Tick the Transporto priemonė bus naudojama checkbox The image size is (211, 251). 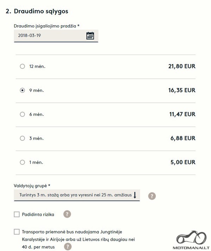[x=17, y=232]
